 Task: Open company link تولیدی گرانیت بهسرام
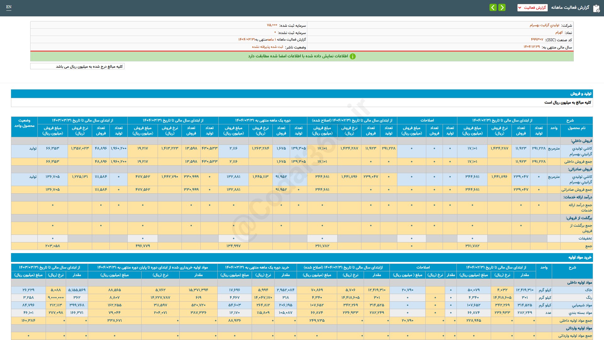pos(544,25)
